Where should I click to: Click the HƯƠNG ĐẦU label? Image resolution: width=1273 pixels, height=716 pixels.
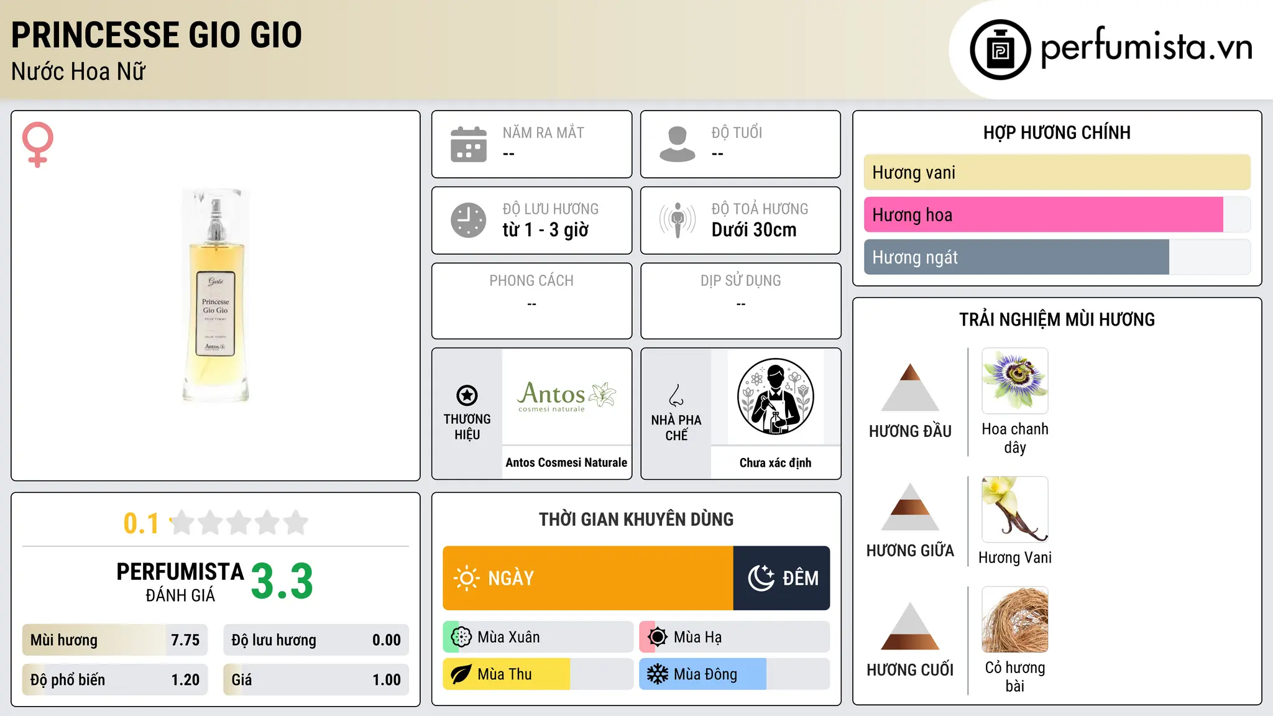910,431
